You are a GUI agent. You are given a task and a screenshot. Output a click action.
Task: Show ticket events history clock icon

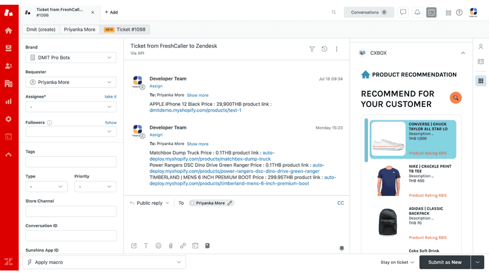(324, 49)
